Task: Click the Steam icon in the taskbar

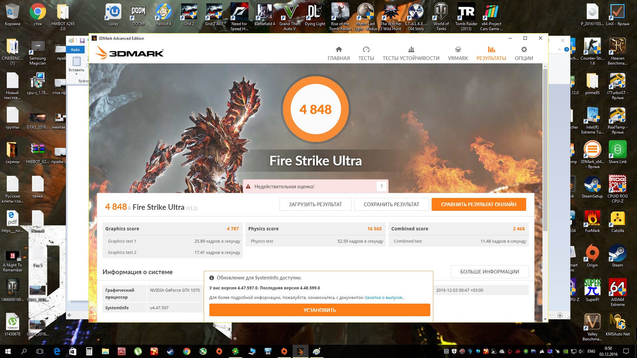Action: click(x=171, y=351)
